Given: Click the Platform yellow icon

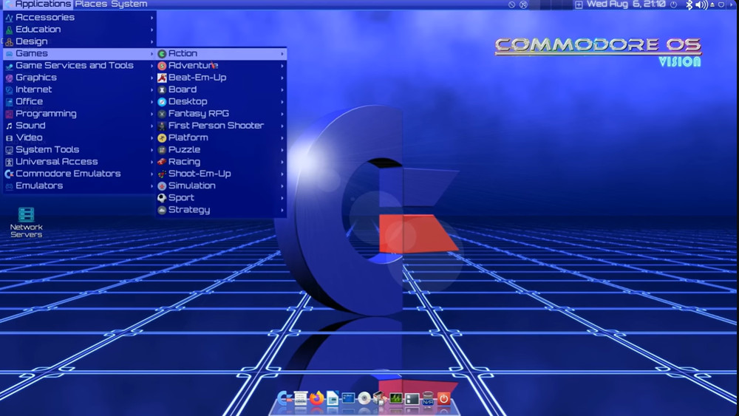Looking at the screenshot, I should 162,138.
